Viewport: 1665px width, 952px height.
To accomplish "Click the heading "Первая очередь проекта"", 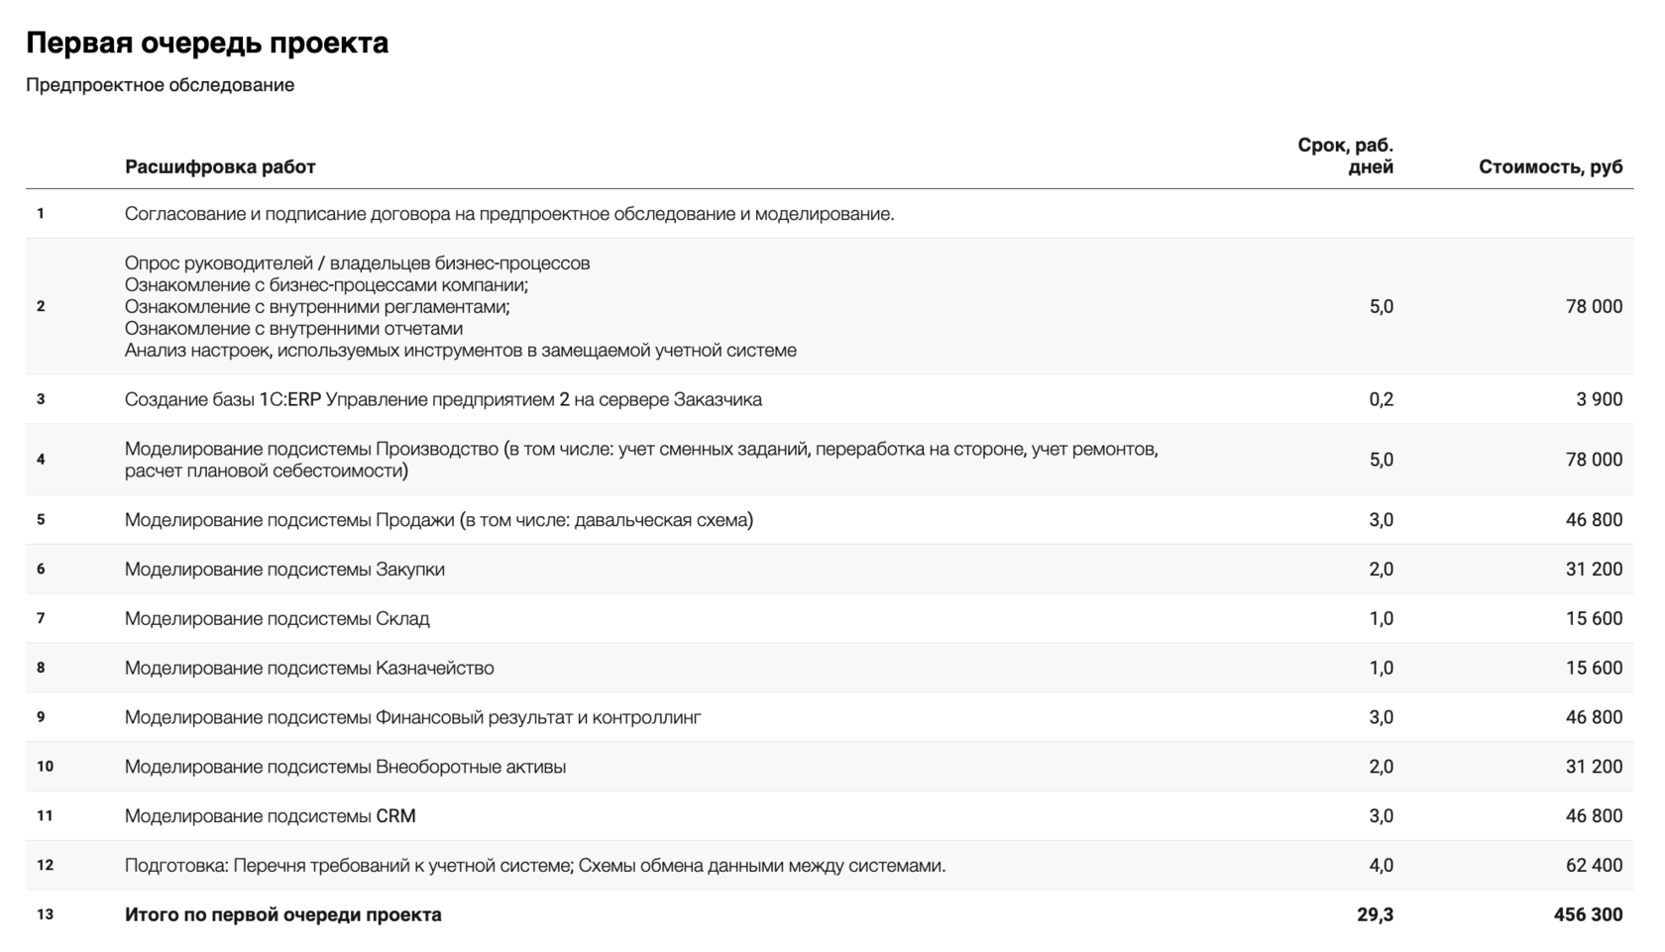I will coord(207,44).
